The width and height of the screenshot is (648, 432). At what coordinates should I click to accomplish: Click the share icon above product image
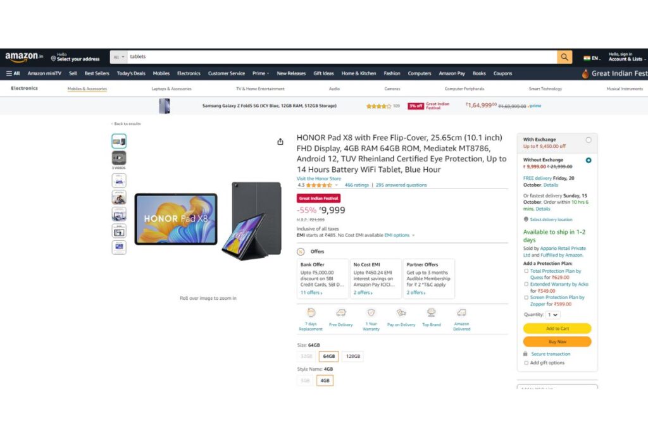pos(280,142)
